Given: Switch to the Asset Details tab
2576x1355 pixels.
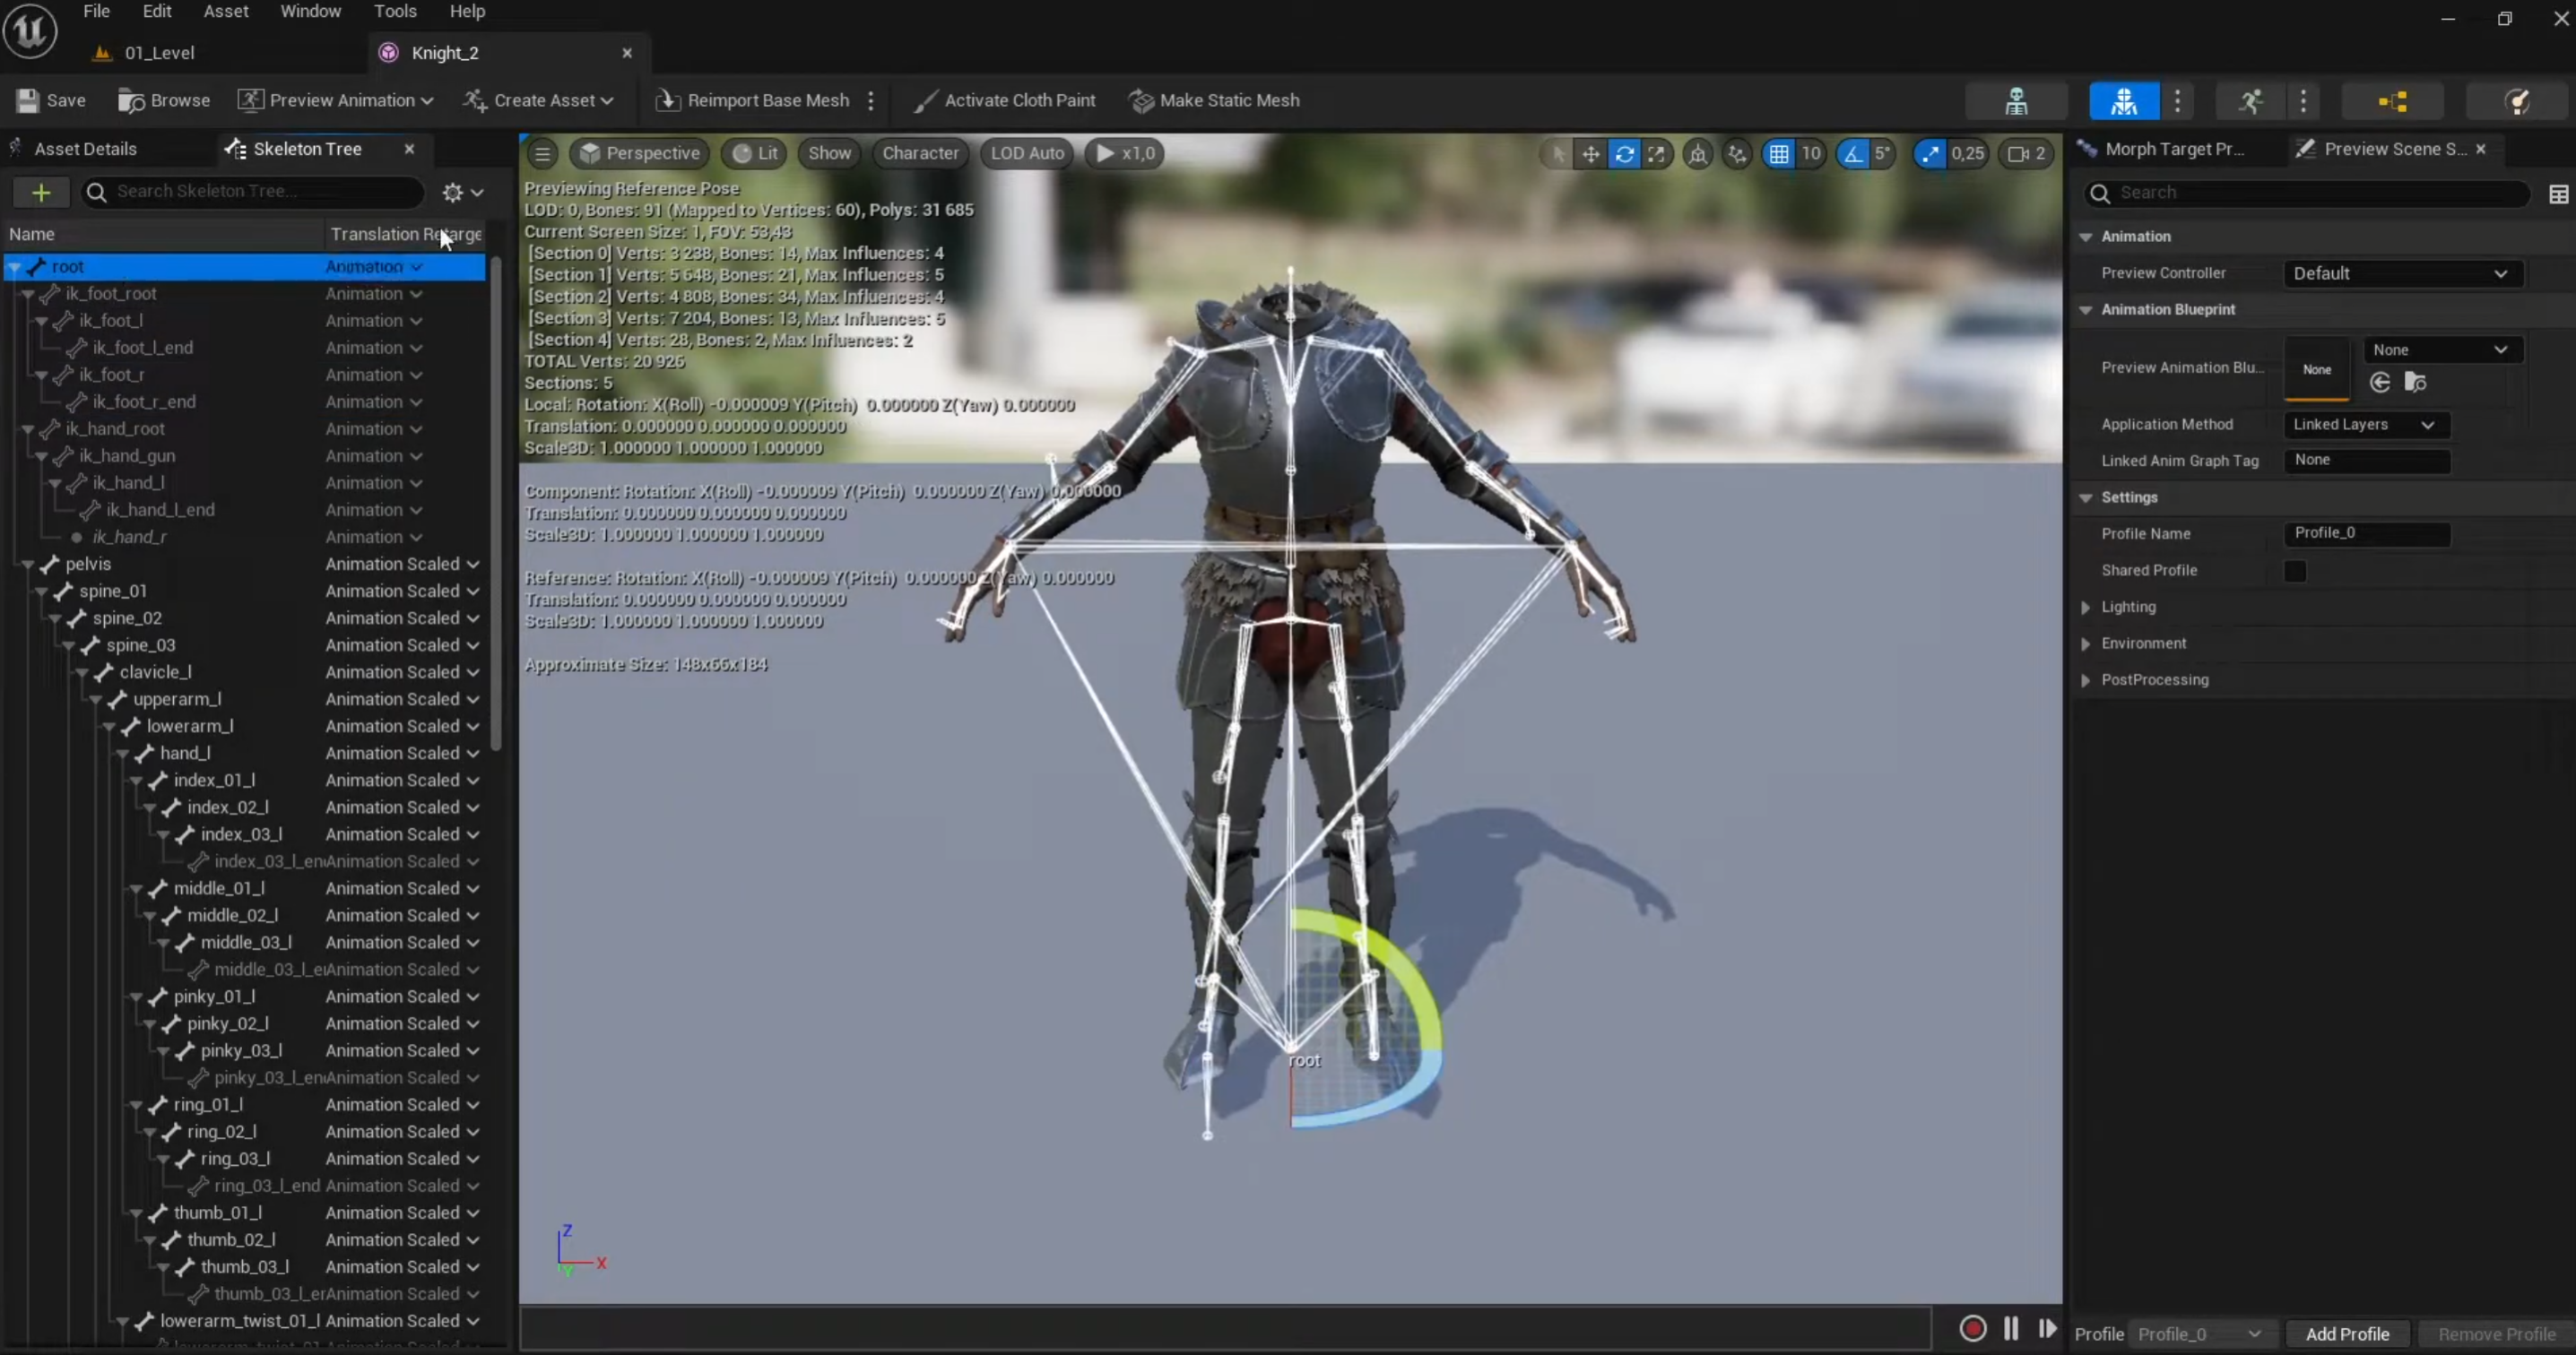Looking at the screenshot, I should coord(85,149).
